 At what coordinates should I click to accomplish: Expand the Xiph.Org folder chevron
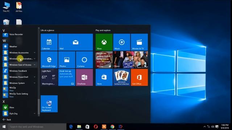coord(34,113)
